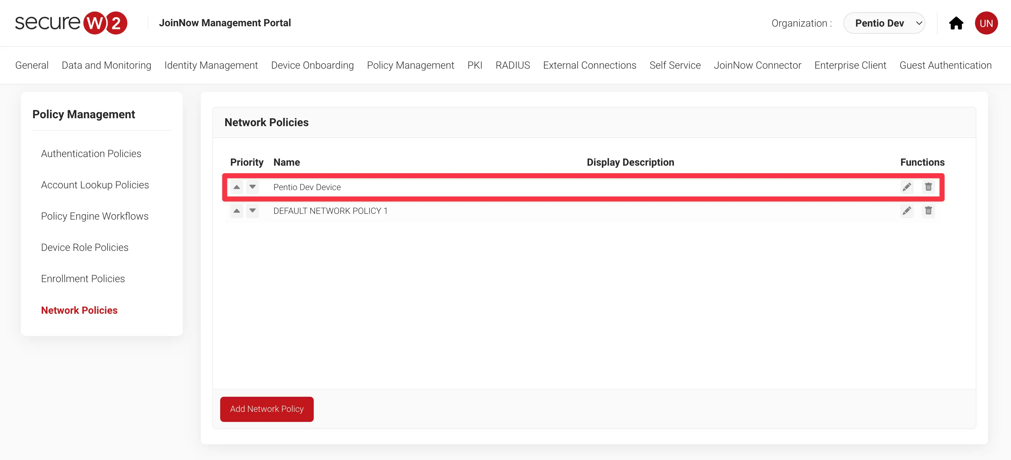The image size is (1011, 460).
Task: Open the Self Service menu
Action: [x=675, y=65]
